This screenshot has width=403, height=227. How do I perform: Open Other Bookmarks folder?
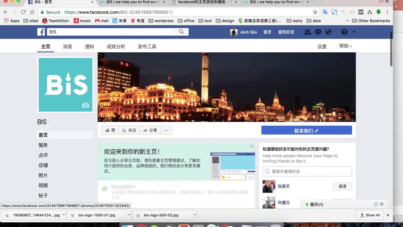[371, 20]
